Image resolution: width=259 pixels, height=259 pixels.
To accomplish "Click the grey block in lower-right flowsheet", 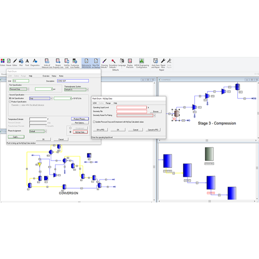I will point(209,154).
